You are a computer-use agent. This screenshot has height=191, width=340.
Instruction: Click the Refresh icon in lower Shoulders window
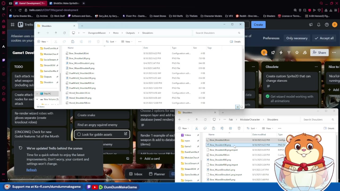[205, 120]
